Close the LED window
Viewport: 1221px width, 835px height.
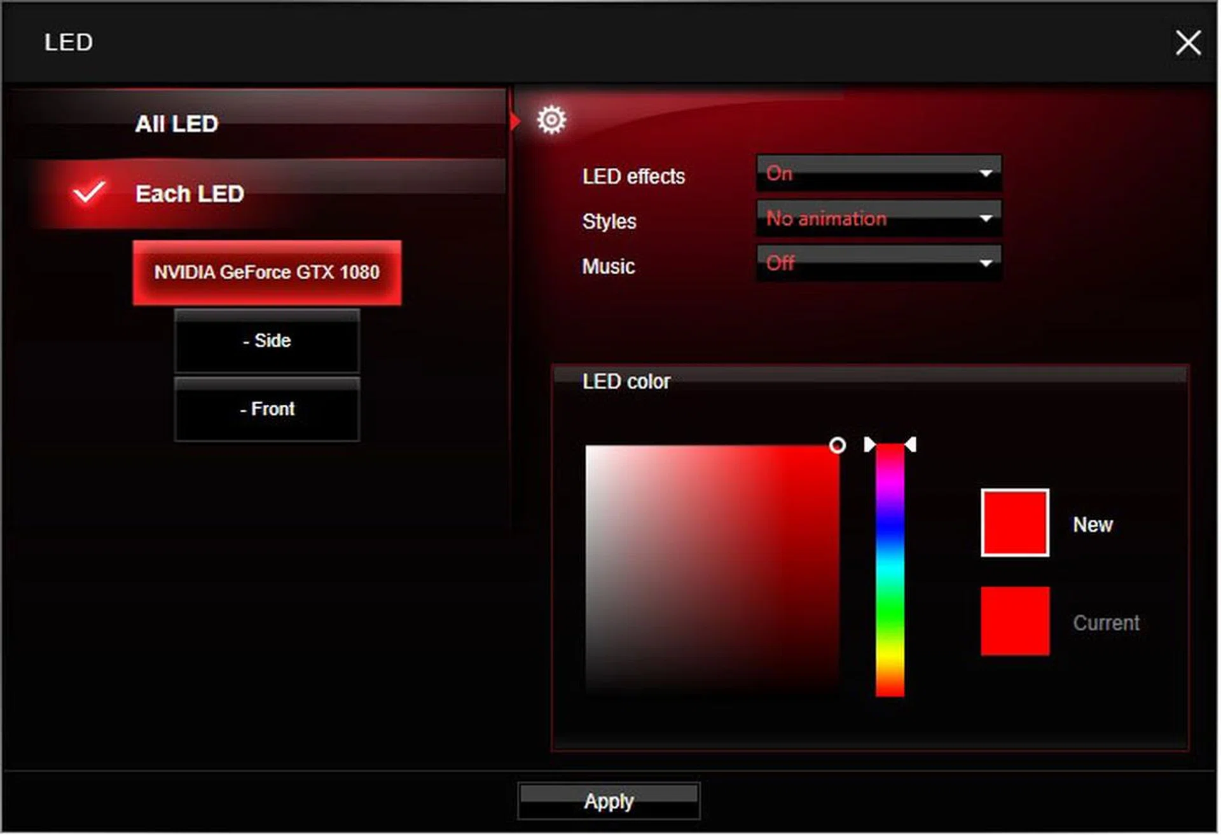(x=1188, y=43)
